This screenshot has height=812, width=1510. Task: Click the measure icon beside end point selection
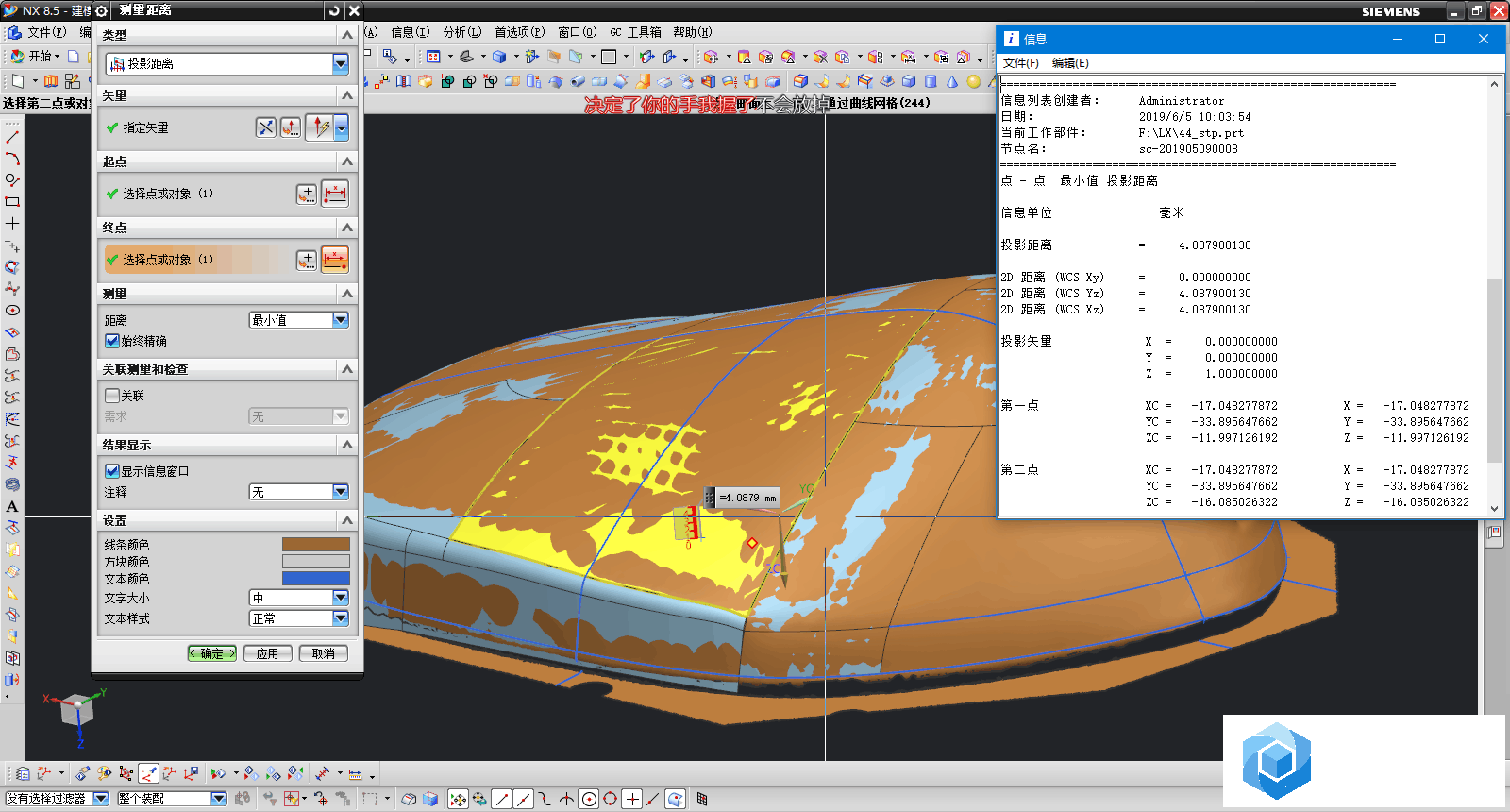click(335, 260)
